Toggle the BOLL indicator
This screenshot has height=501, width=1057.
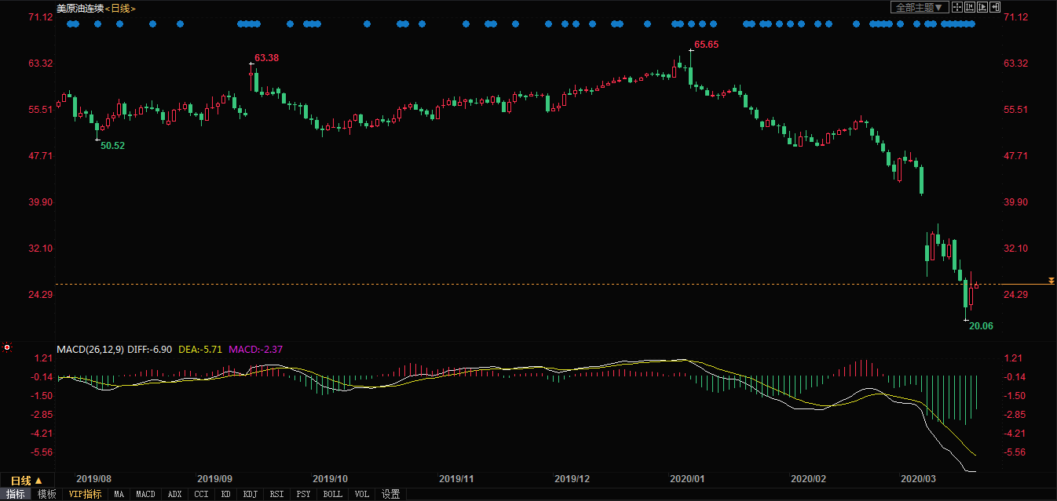(x=332, y=494)
